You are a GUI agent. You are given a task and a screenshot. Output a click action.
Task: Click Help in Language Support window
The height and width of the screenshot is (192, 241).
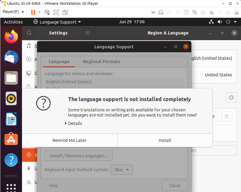coord(53,186)
